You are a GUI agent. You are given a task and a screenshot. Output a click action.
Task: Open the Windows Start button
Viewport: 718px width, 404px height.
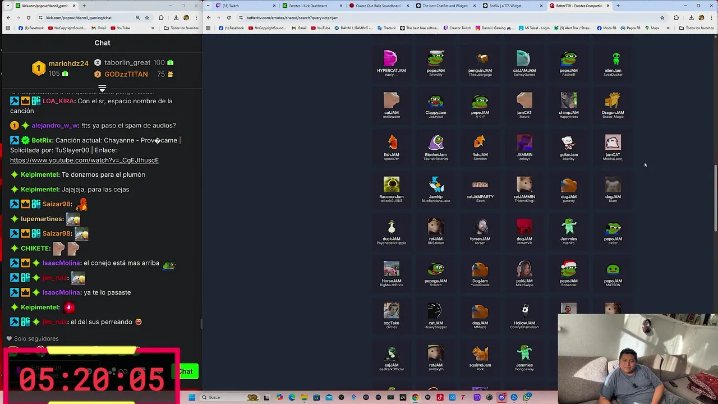191,397
